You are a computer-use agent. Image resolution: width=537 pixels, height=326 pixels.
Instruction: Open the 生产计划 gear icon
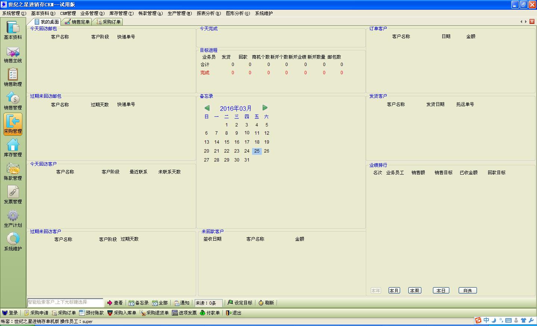13,217
